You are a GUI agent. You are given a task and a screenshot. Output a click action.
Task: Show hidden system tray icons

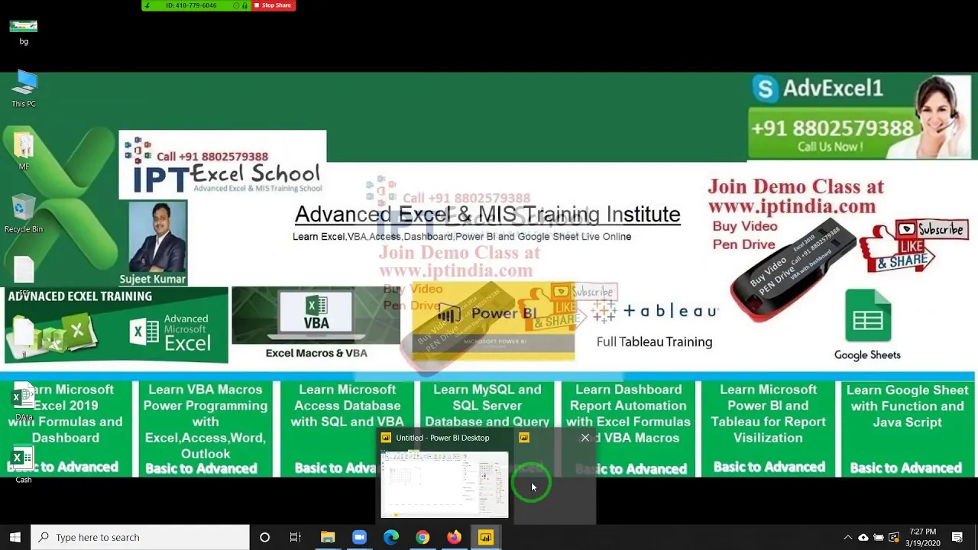(847, 537)
